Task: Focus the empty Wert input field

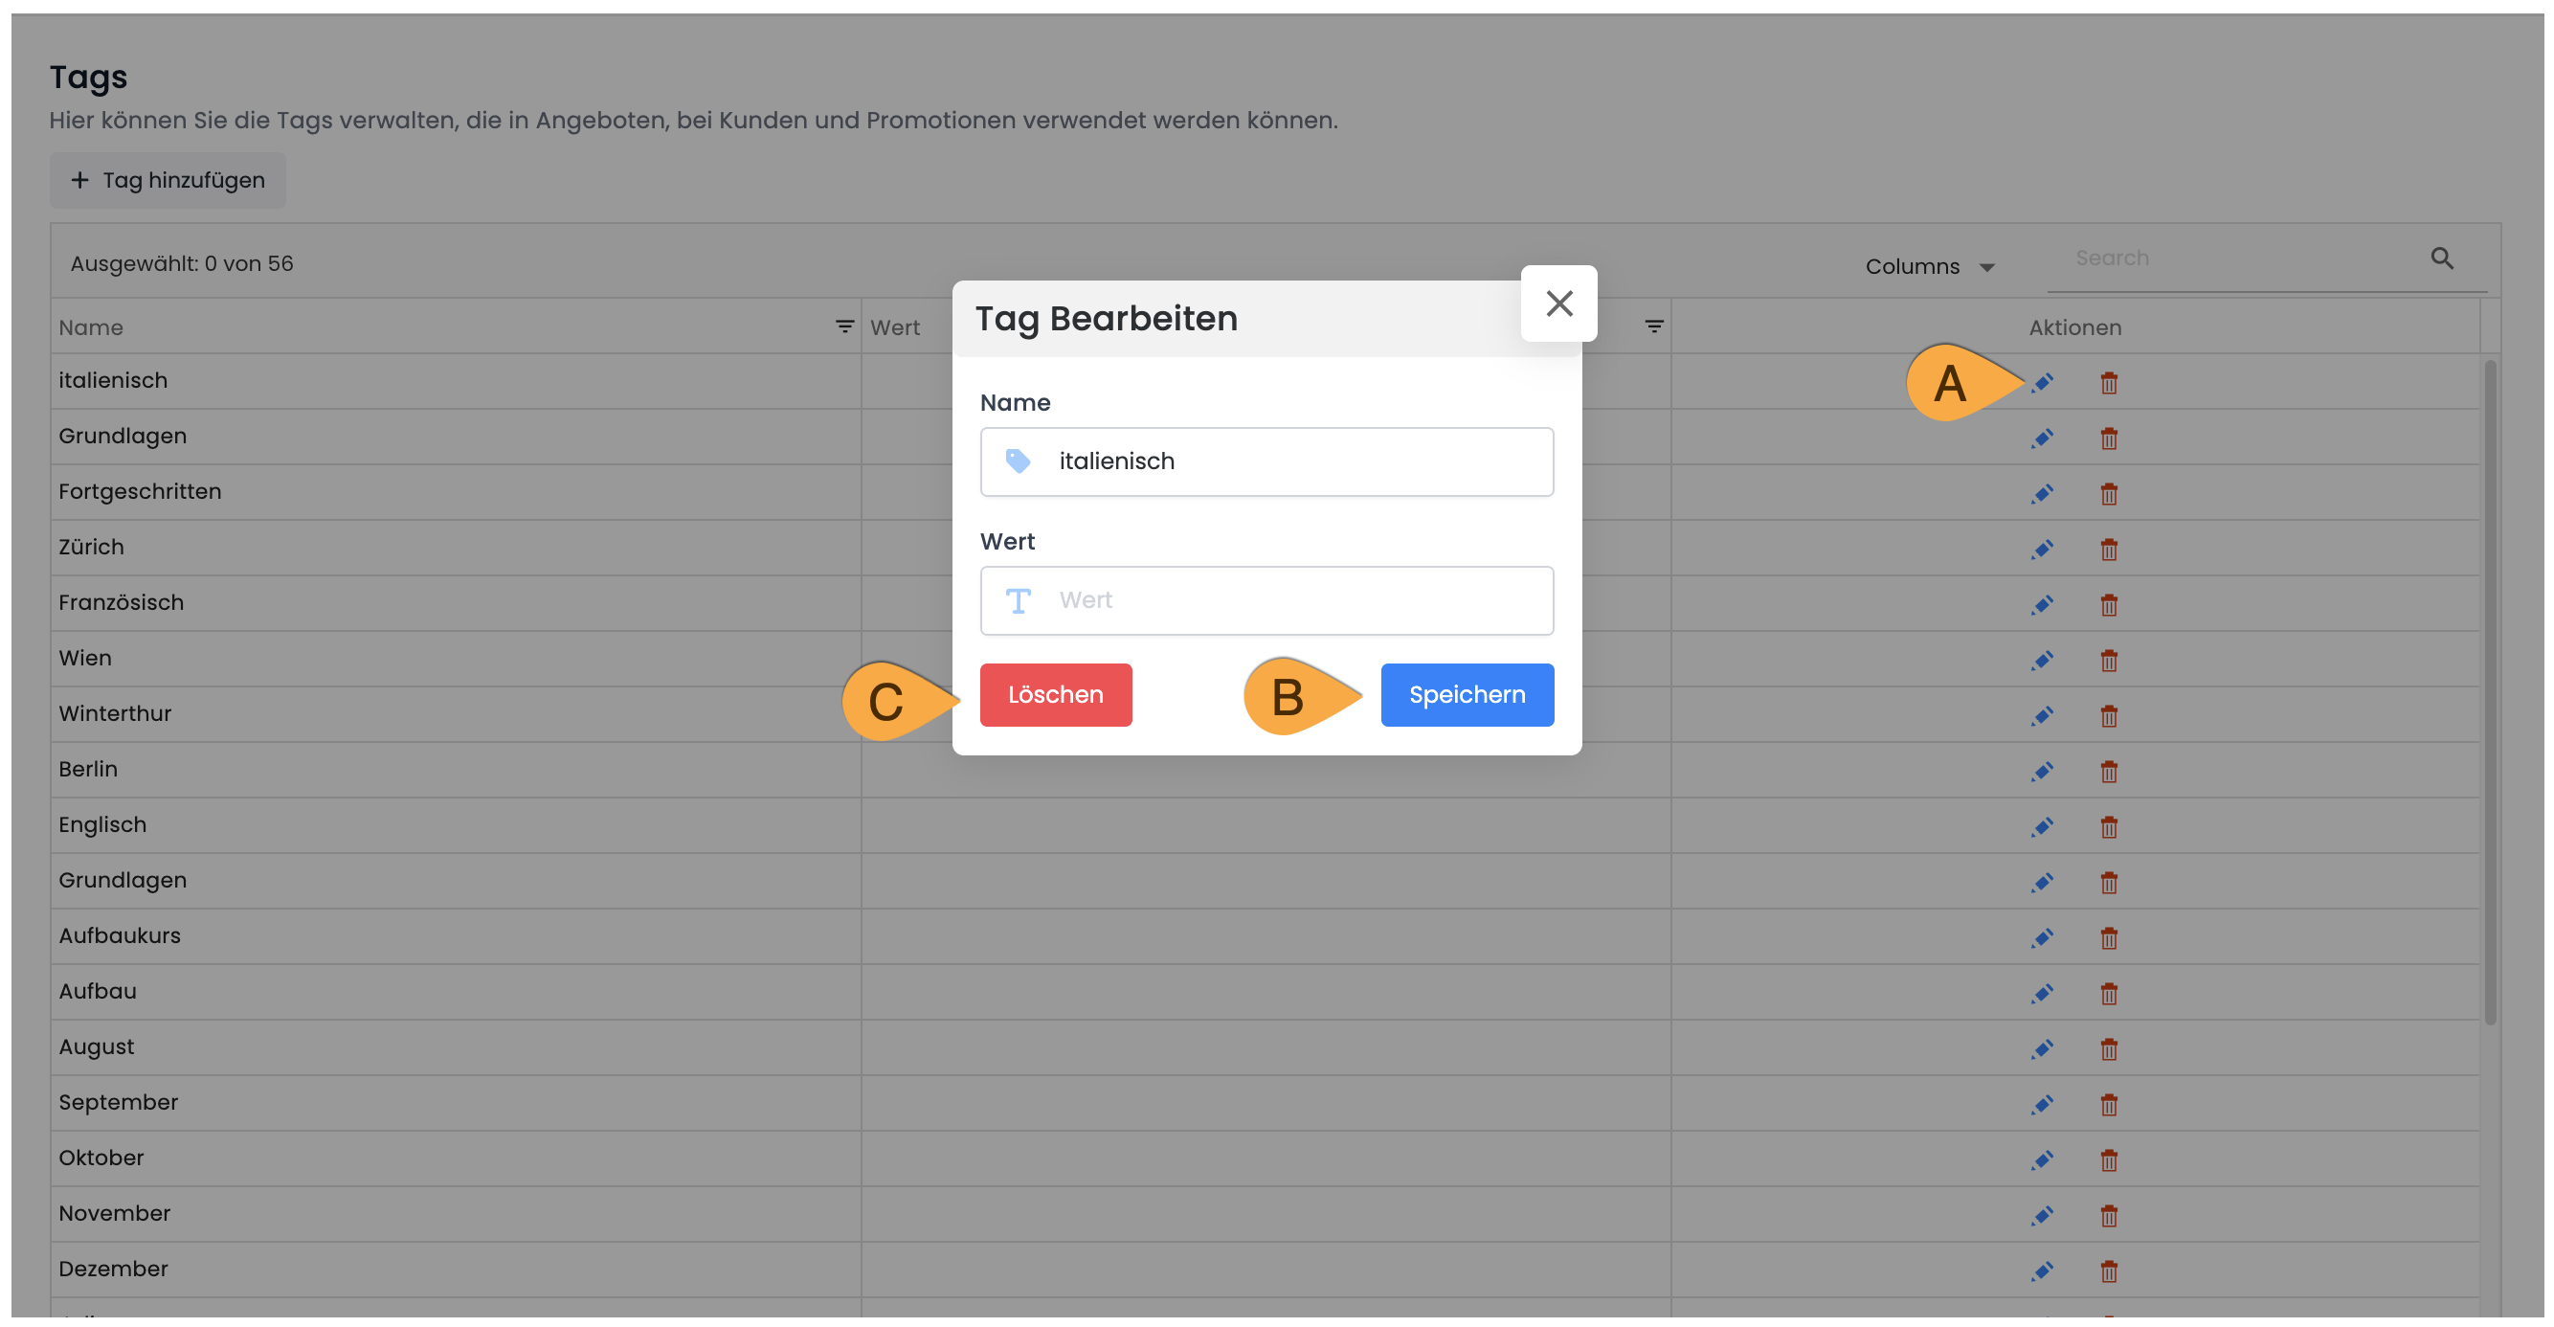Action: (1288, 600)
